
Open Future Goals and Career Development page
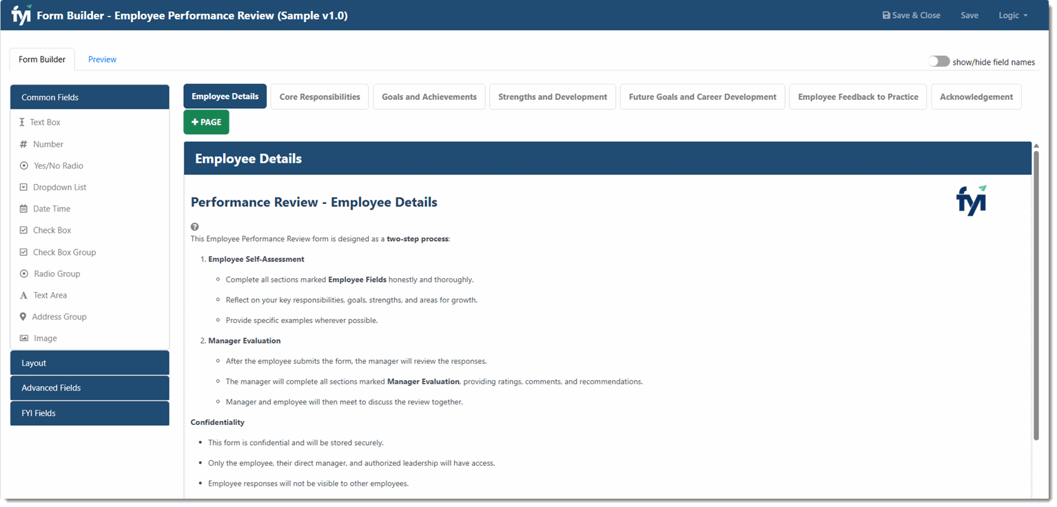coord(702,96)
